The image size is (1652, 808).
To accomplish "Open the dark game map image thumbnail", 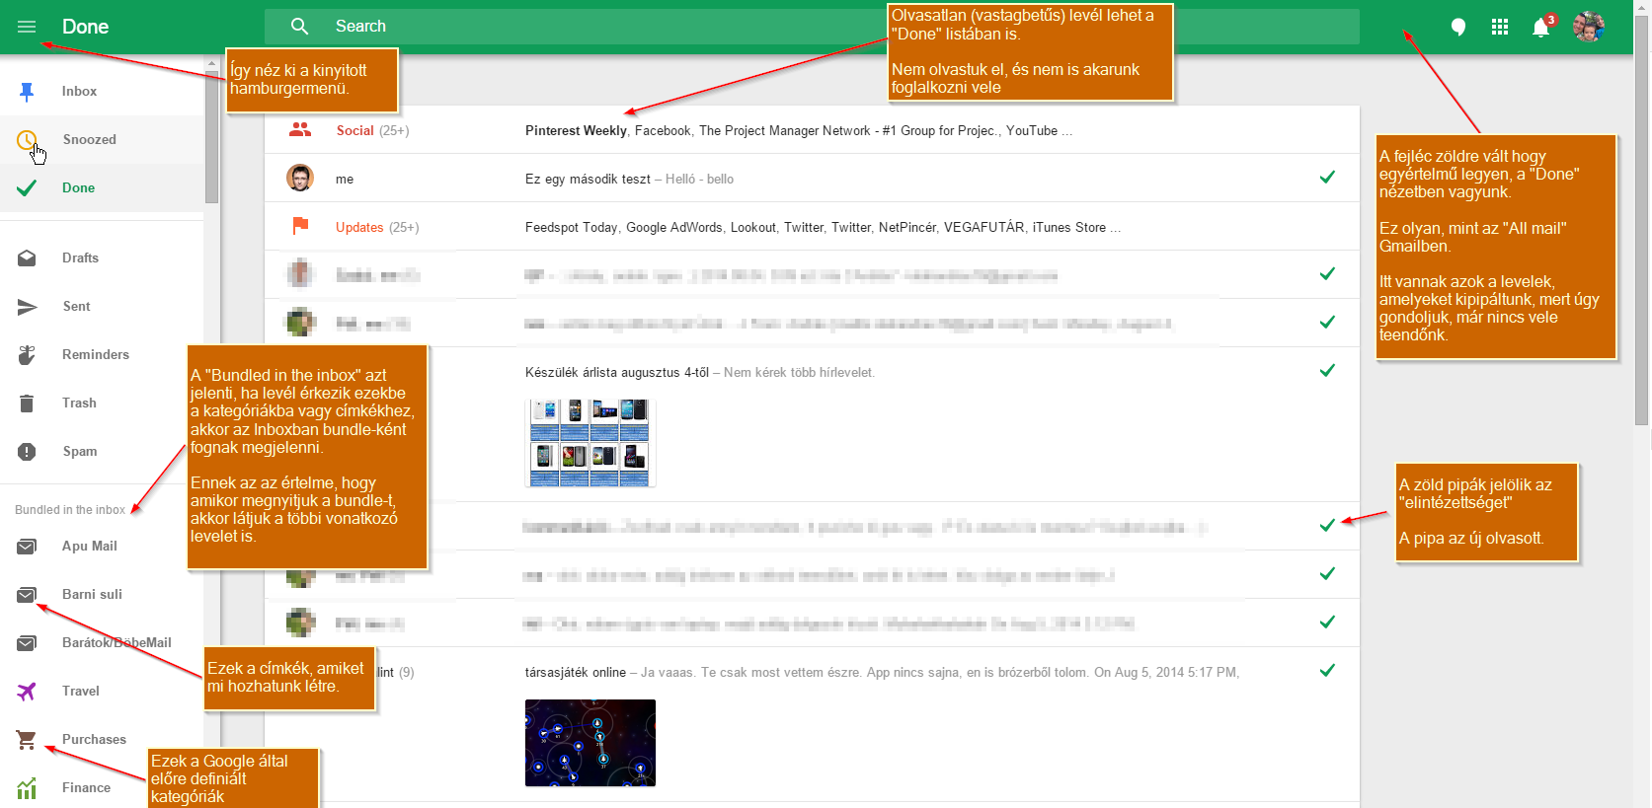I will [x=590, y=743].
